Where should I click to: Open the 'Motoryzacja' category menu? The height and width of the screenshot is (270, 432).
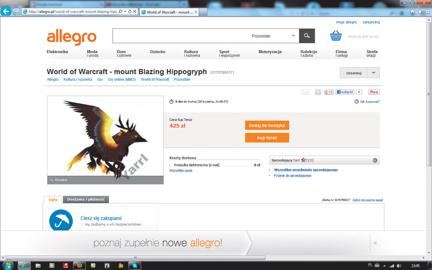[x=270, y=52]
